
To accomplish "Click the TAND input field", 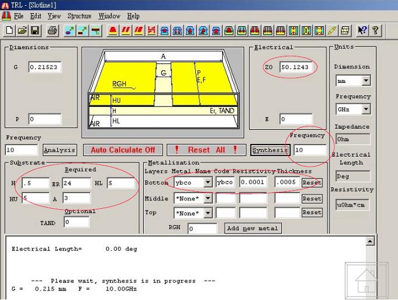I will (77, 222).
